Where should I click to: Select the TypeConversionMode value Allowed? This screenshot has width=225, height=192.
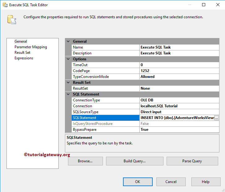(179, 77)
